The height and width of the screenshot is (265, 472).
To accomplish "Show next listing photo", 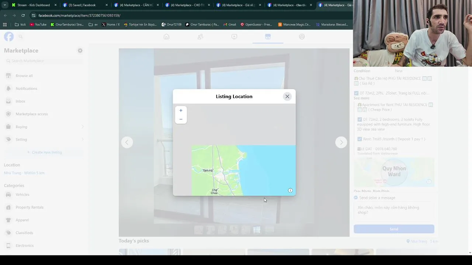I will [x=341, y=142].
